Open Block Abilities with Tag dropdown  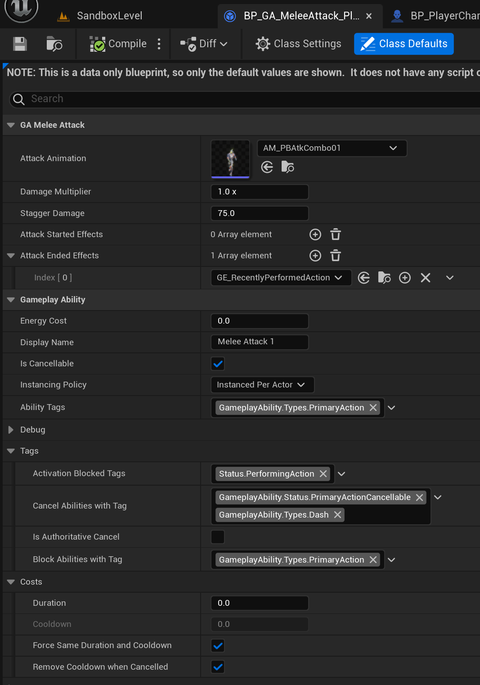click(391, 560)
